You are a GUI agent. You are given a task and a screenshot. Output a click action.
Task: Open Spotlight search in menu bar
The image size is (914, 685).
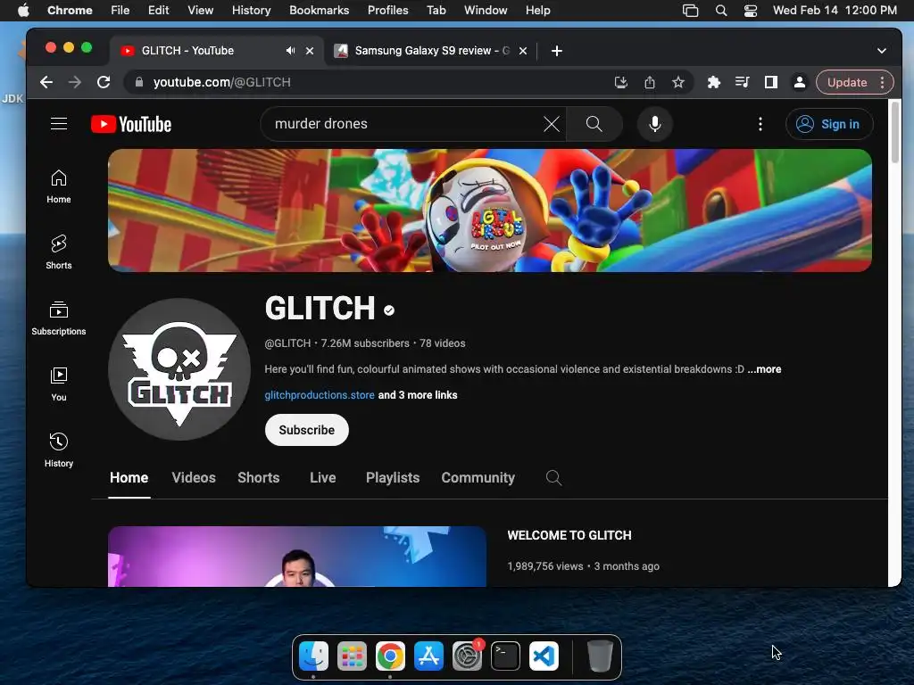(721, 11)
